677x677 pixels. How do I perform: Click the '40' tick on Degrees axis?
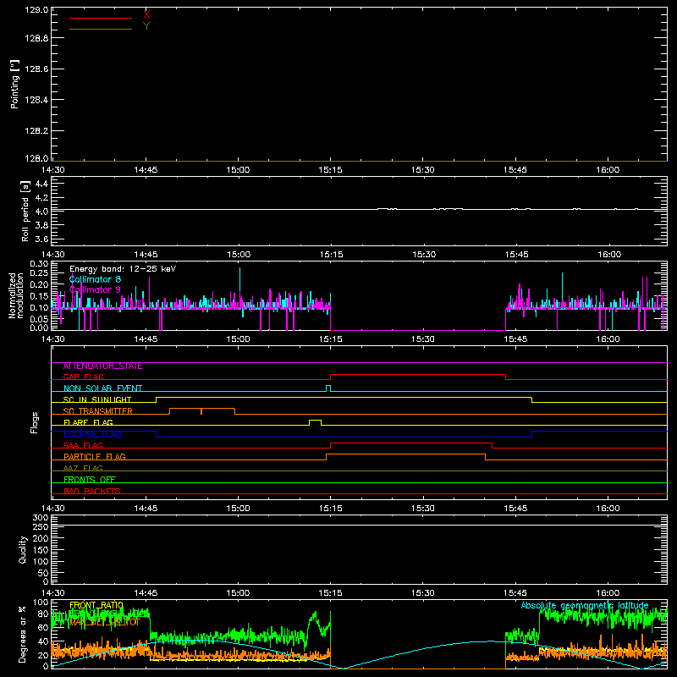pos(43,642)
